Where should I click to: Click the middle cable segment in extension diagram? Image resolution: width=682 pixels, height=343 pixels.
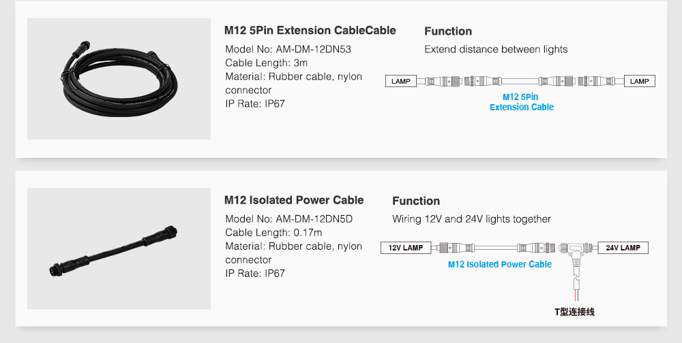coord(520,81)
